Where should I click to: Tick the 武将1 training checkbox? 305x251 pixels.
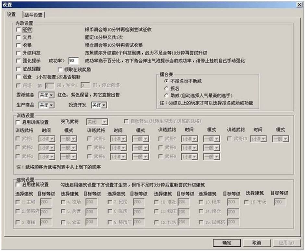pos(18,139)
